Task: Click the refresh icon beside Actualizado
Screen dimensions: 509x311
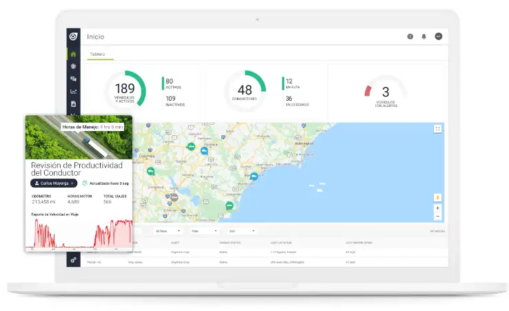Action: [x=85, y=183]
